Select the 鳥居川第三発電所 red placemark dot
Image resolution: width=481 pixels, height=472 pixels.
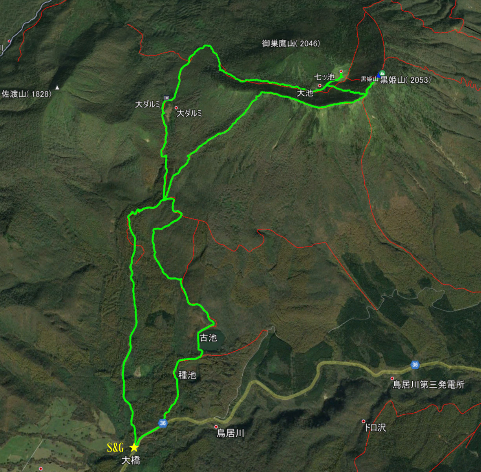pos(392,378)
